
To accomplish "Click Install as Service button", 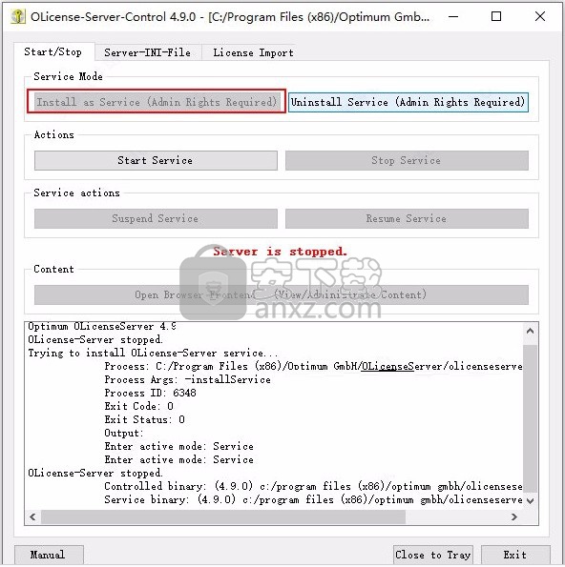I will point(157,102).
